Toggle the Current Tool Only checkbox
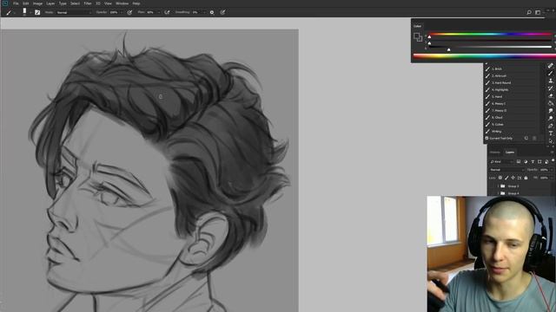This screenshot has height=312, width=556. point(486,139)
